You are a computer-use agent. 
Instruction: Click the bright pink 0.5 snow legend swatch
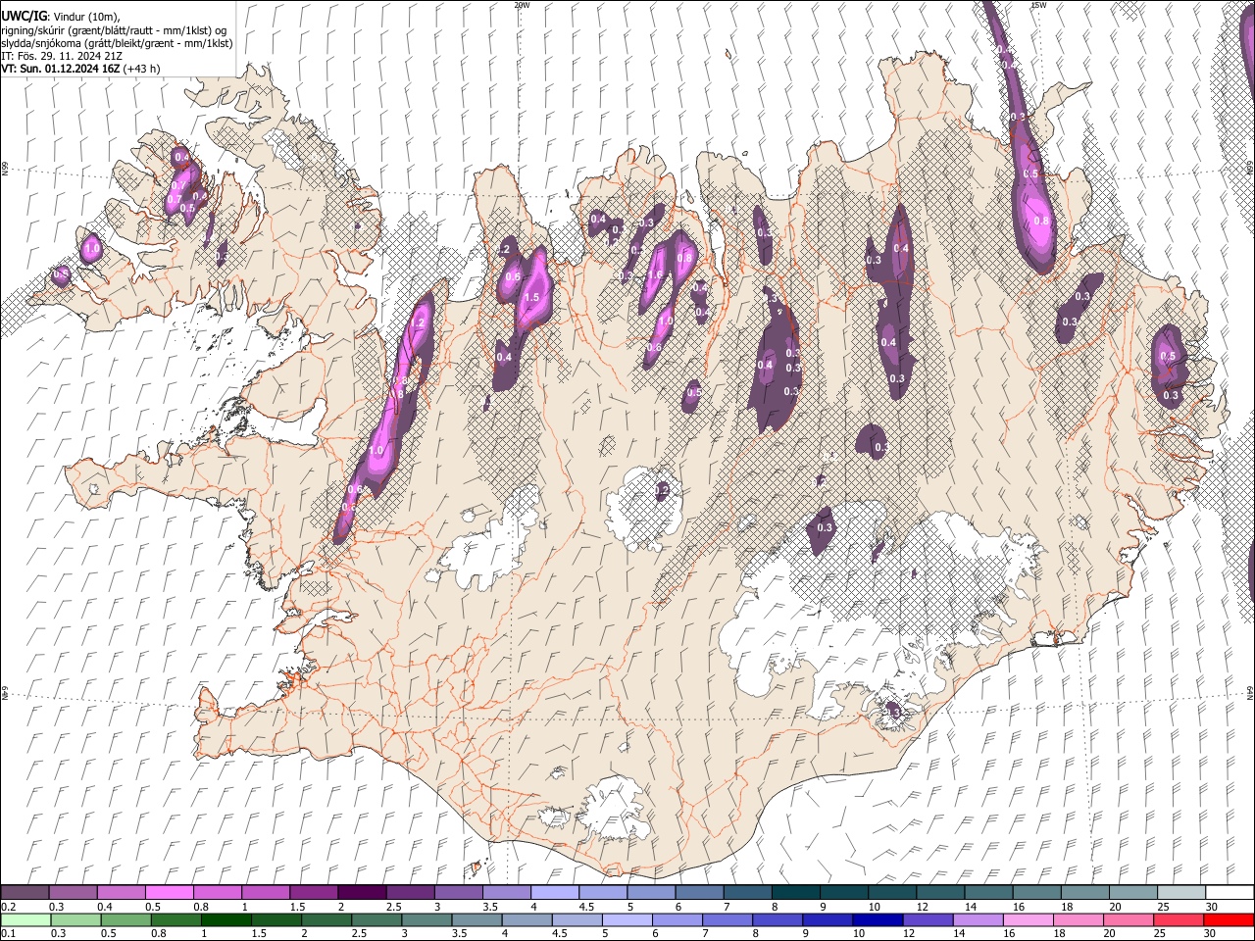coord(170,892)
